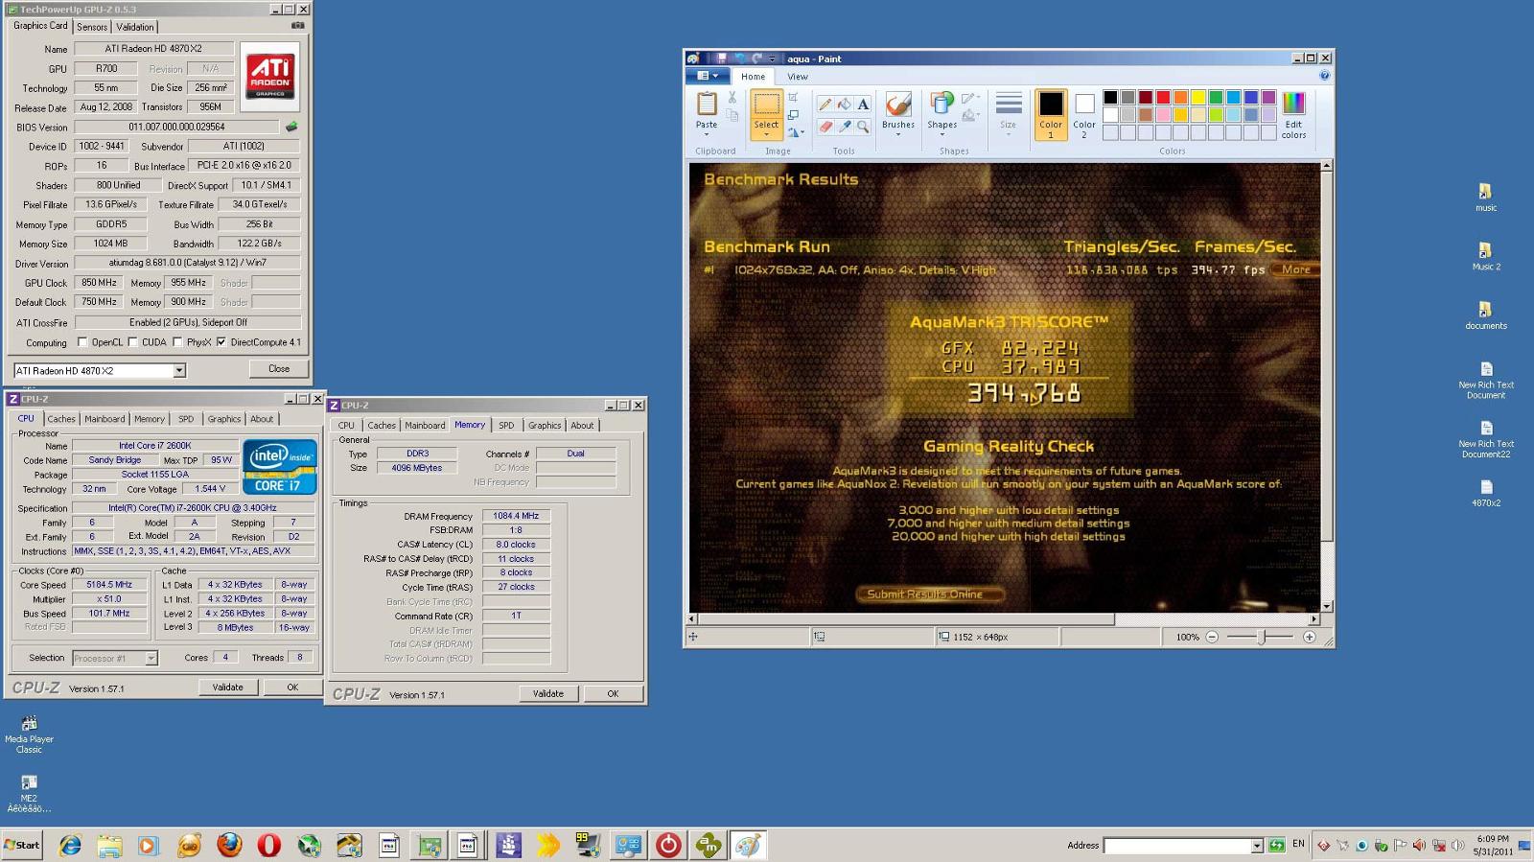Expand the Shapes gallery dropdown
1534x862 pixels.
942,135
